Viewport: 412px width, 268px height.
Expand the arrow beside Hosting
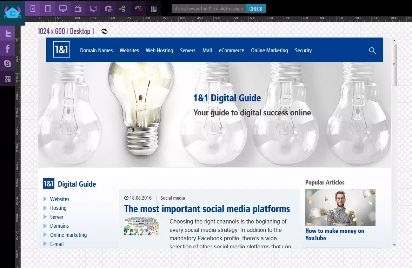point(45,208)
